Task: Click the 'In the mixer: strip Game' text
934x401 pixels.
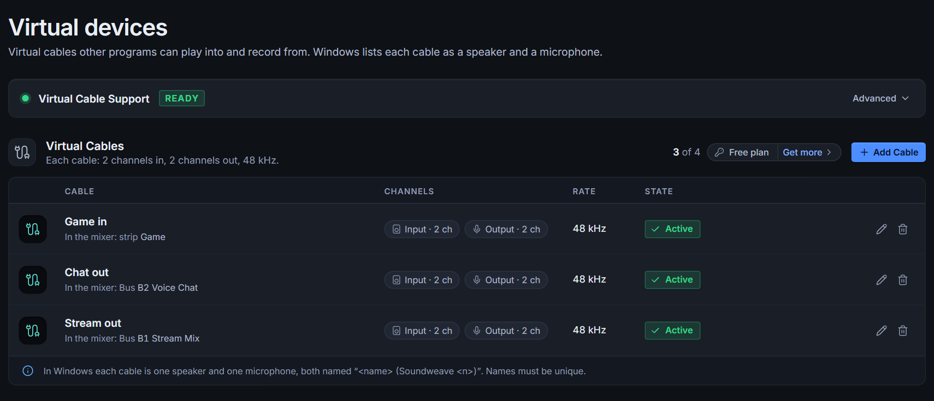Action: coord(115,237)
